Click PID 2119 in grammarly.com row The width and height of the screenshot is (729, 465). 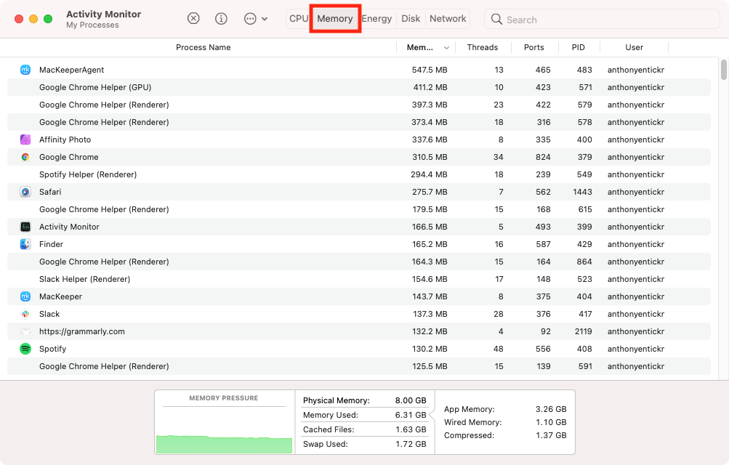pos(583,331)
